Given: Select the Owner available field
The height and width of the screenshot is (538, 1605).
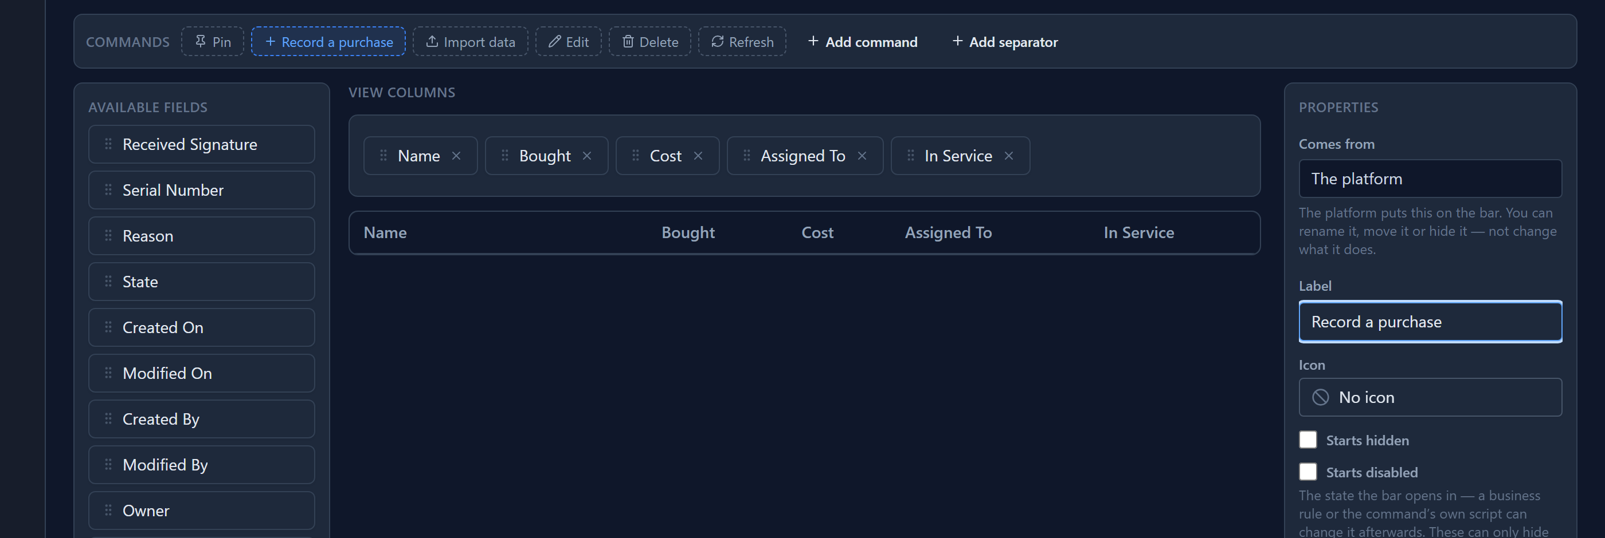Looking at the screenshot, I should 202,511.
